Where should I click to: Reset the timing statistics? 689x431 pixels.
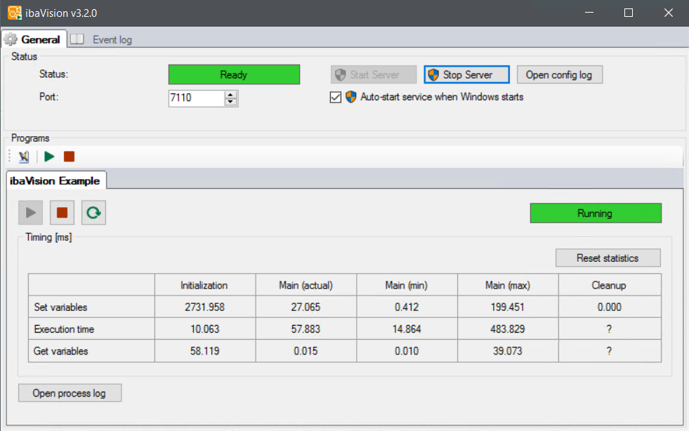tap(608, 258)
